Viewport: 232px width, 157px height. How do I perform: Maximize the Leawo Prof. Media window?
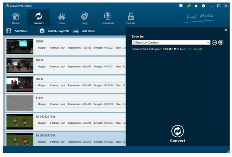click(218, 6)
